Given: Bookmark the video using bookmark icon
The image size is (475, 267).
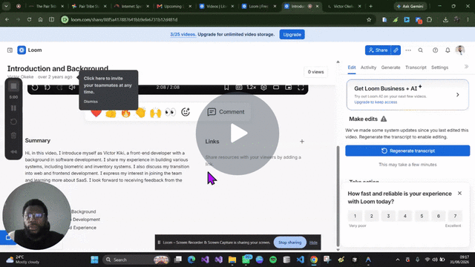Looking at the screenshot, I should [x=226, y=88].
